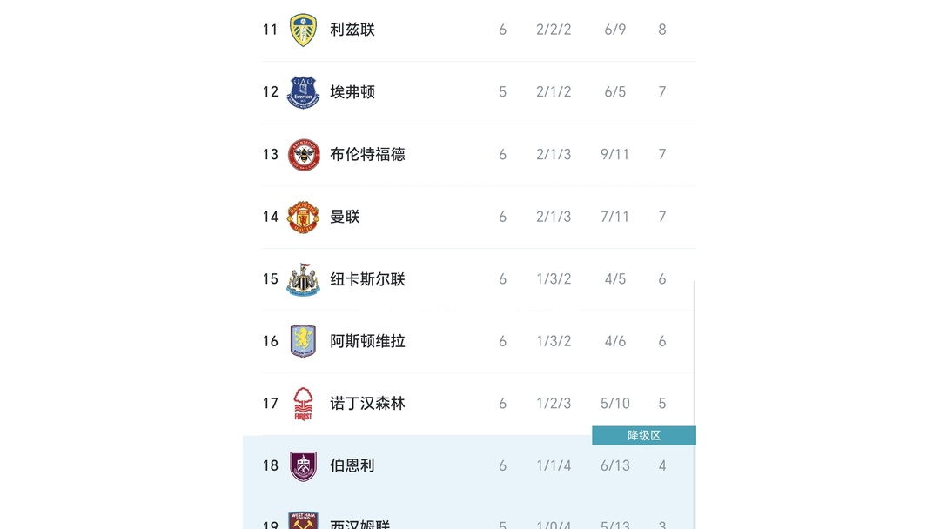Select the Nottingham Forest logo

pos(302,403)
